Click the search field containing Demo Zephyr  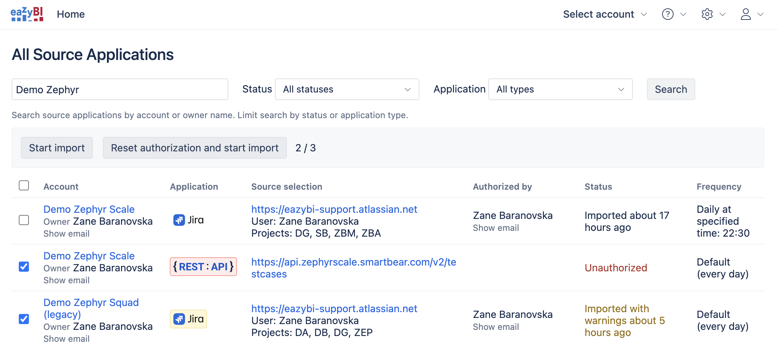click(120, 89)
